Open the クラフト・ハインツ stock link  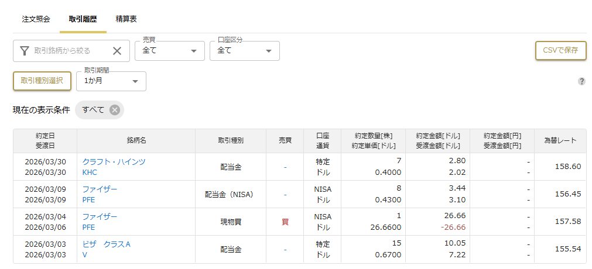[x=114, y=161]
